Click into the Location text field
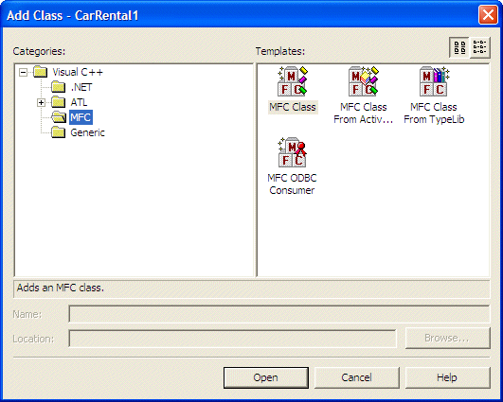Image resolution: width=503 pixels, height=402 pixels. click(233, 339)
